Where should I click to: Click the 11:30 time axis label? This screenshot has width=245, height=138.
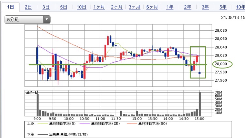pos(116,119)
